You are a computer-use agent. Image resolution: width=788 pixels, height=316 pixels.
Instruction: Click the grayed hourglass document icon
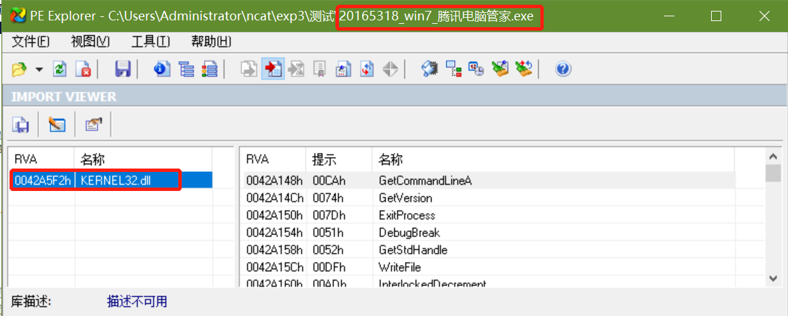(x=297, y=69)
